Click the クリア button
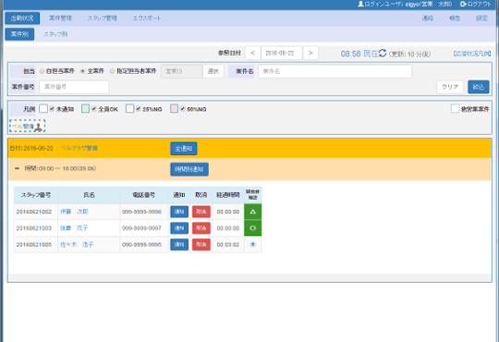This screenshot has height=342, width=499. tap(450, 87)
